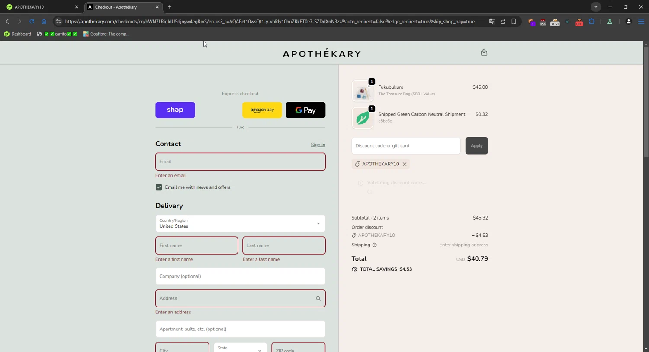Click the Fukubukuro product thumbnail
Viewport: 649px width, 352px height.
point(363,91)
